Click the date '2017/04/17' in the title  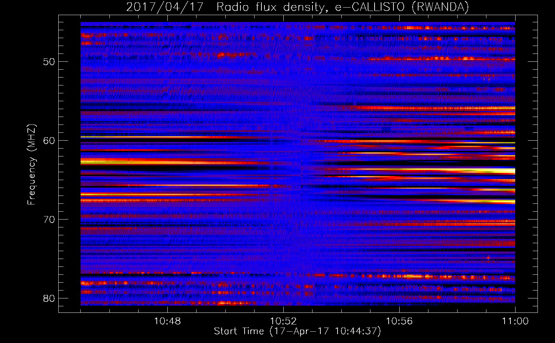point(165,7)
